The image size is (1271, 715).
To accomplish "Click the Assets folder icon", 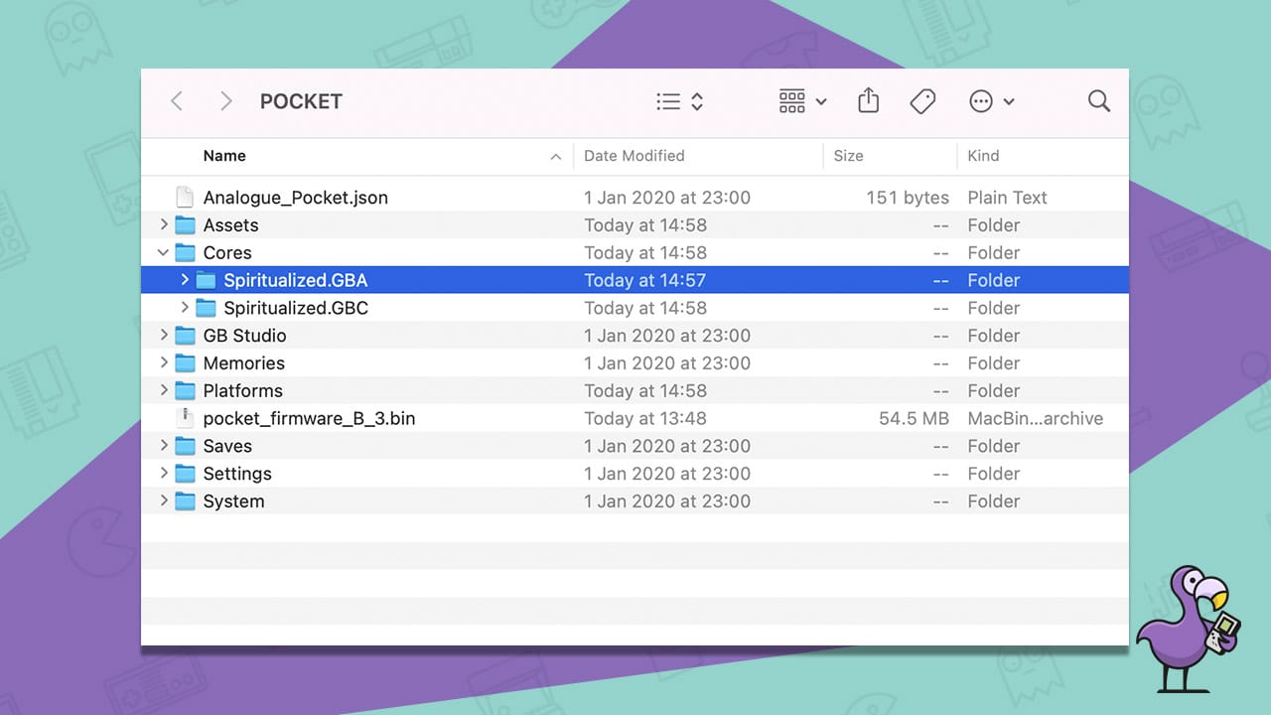I will click(x=185, y=225).
